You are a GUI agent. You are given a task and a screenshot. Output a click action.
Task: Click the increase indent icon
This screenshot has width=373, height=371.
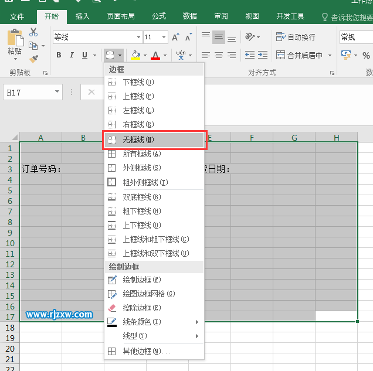point(263,55)
